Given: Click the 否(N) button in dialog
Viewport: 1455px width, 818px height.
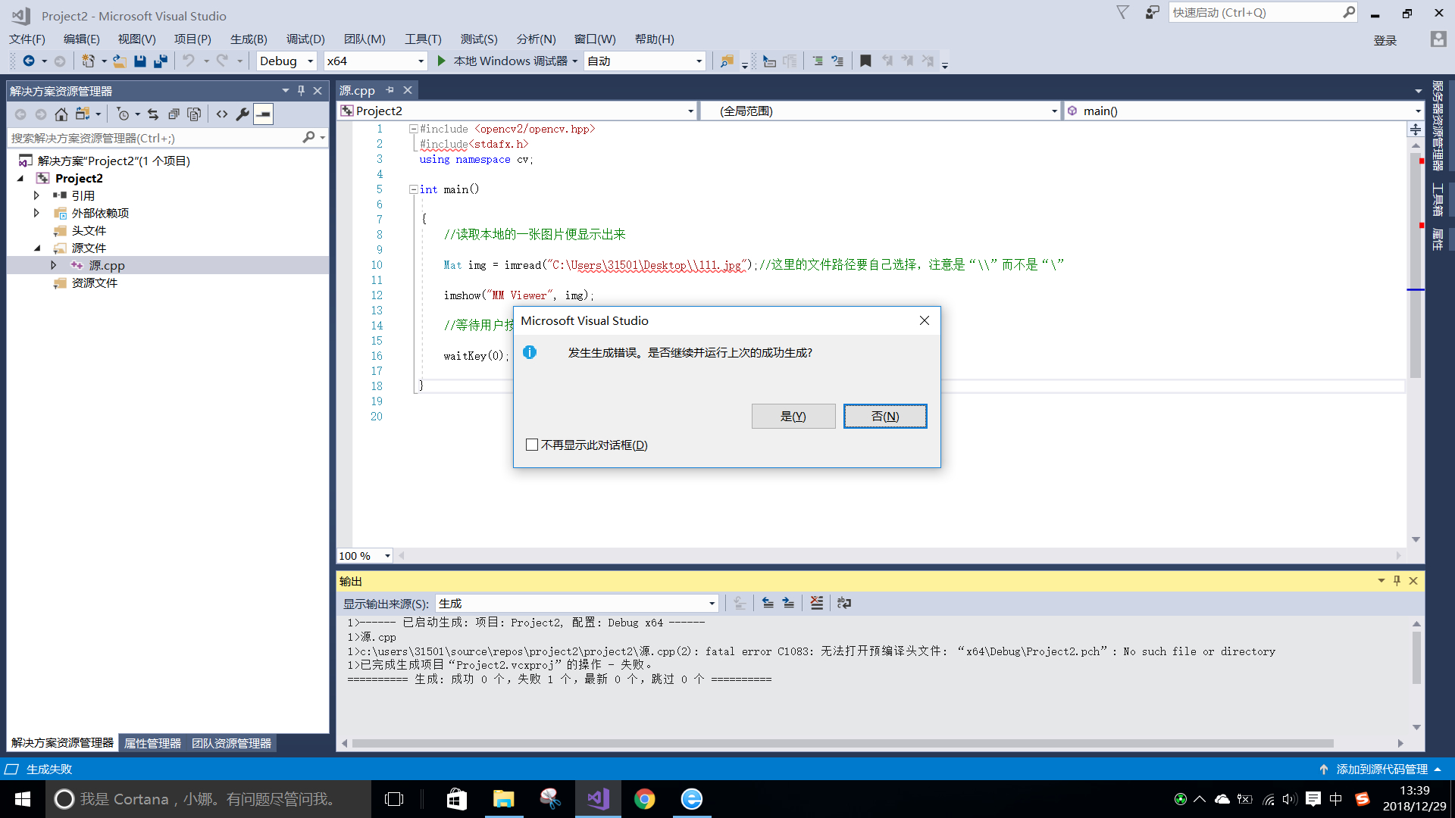Looking at the screenshot, I should pos(885,416).
